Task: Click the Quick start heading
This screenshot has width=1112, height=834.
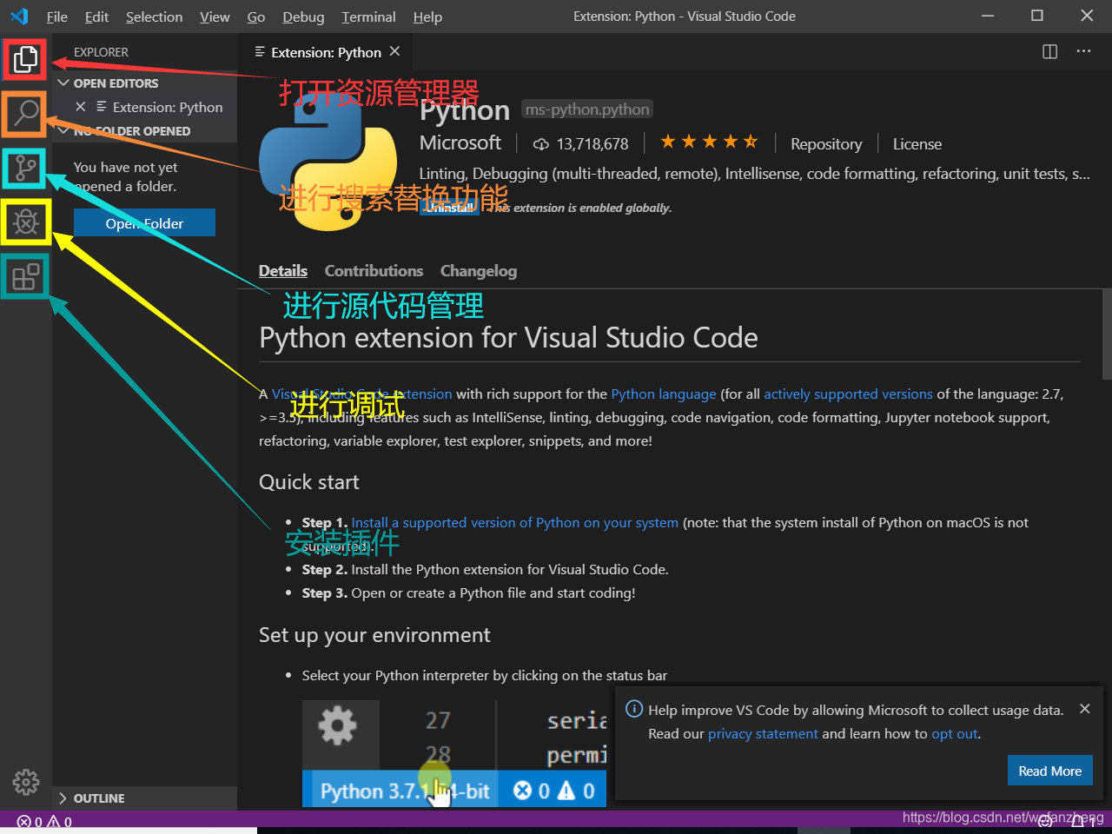Action: coord(309,482)
